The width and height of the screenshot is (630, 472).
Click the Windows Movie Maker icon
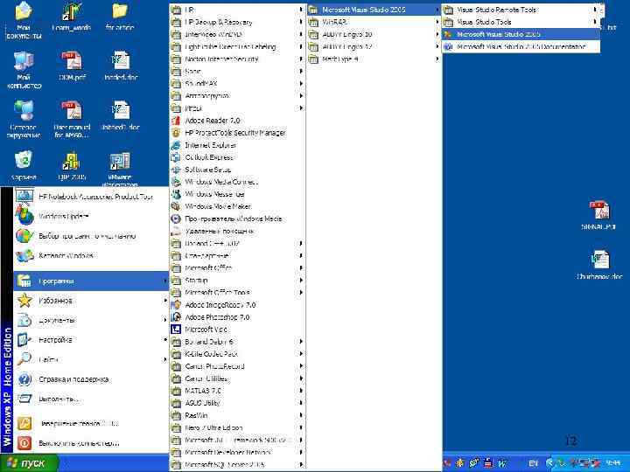tap(176, 206)
